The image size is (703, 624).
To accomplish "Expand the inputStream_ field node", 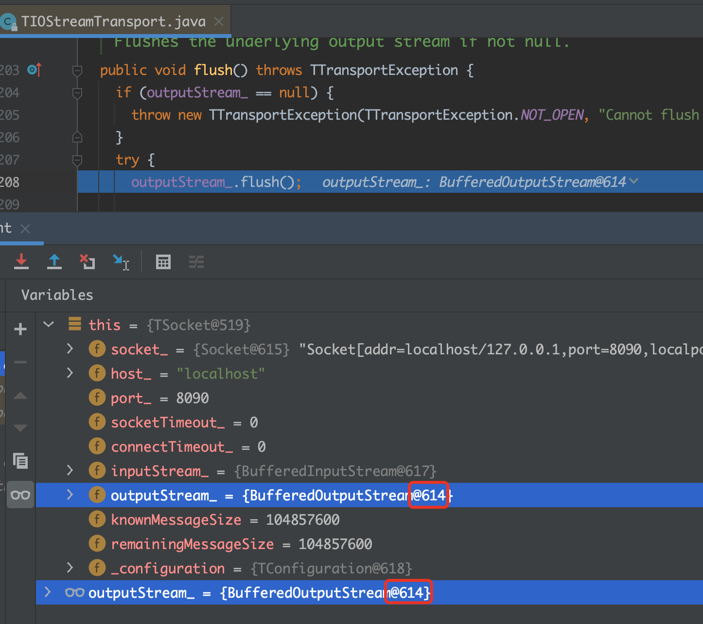I will coord(70,470).
